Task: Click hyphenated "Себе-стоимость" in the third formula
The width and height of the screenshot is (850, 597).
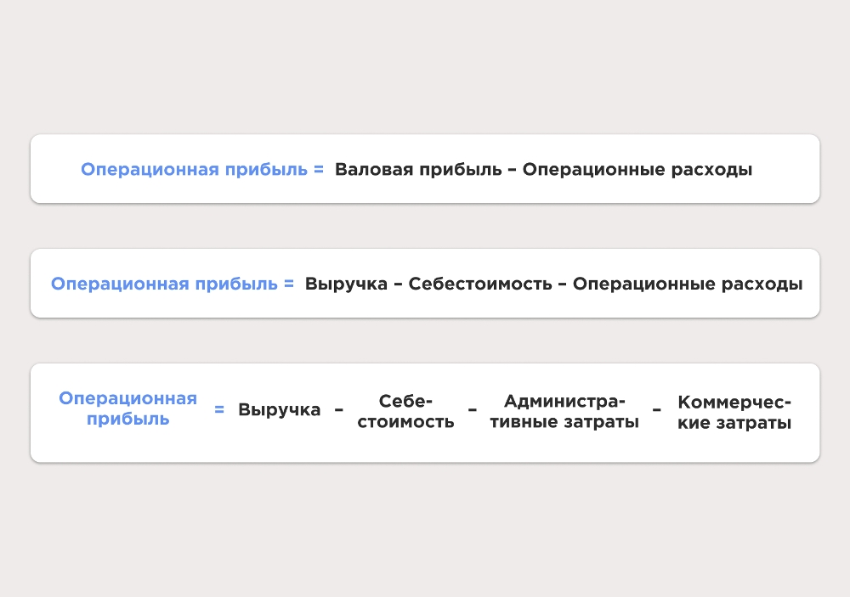Action: click(x=405, y=411)
